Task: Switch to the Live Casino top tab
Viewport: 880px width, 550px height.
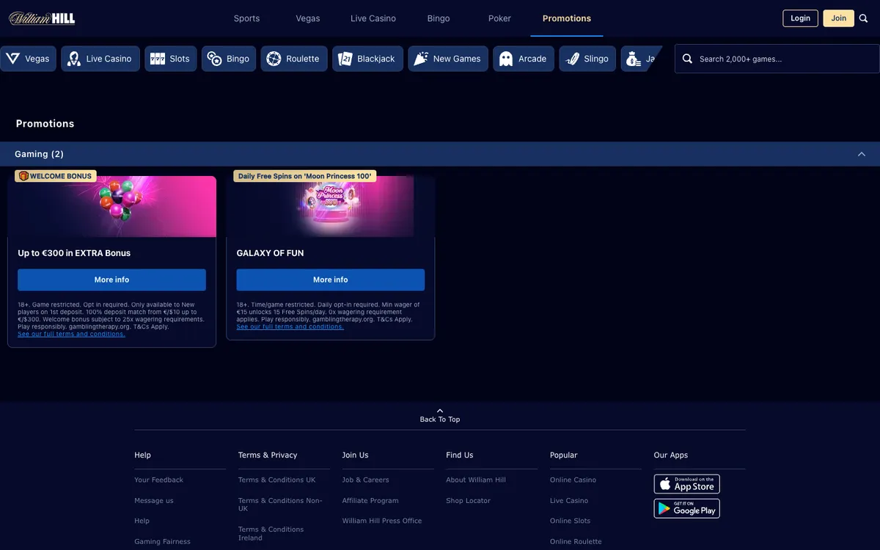Action: coord(373,18)
